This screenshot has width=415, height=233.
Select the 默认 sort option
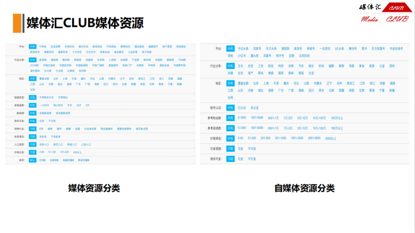pos(33,160)
